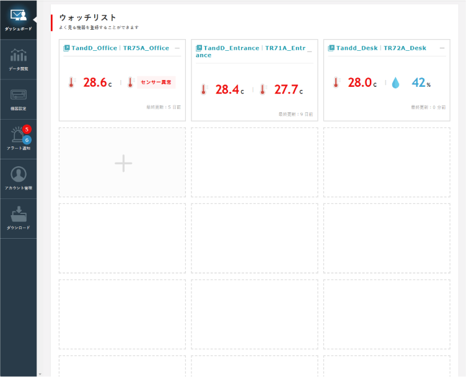466x377 pixels.
Task: Click the device icon on TandD_Office card
Action: [66, 48]
